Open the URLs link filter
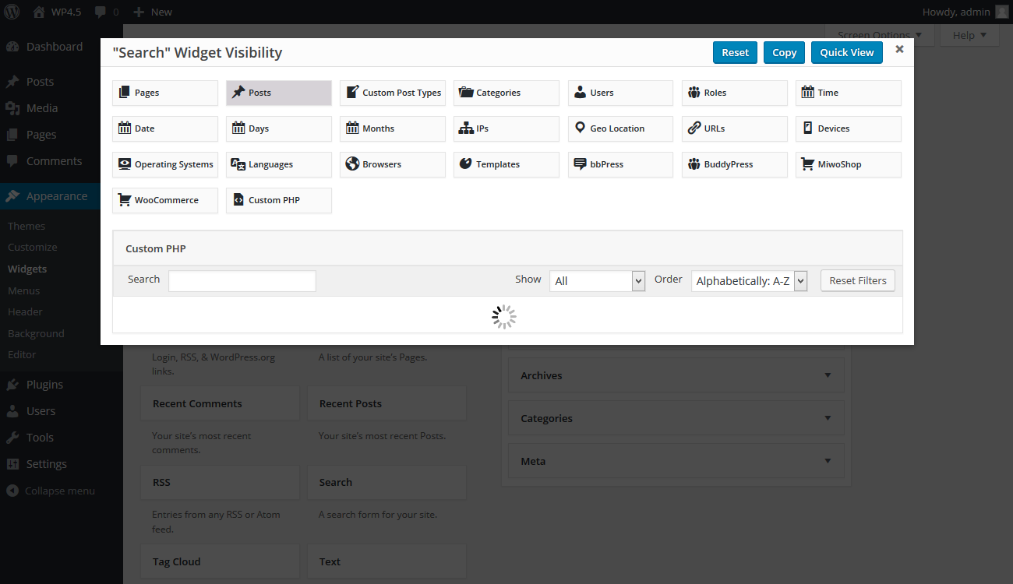 pos(735,128)
